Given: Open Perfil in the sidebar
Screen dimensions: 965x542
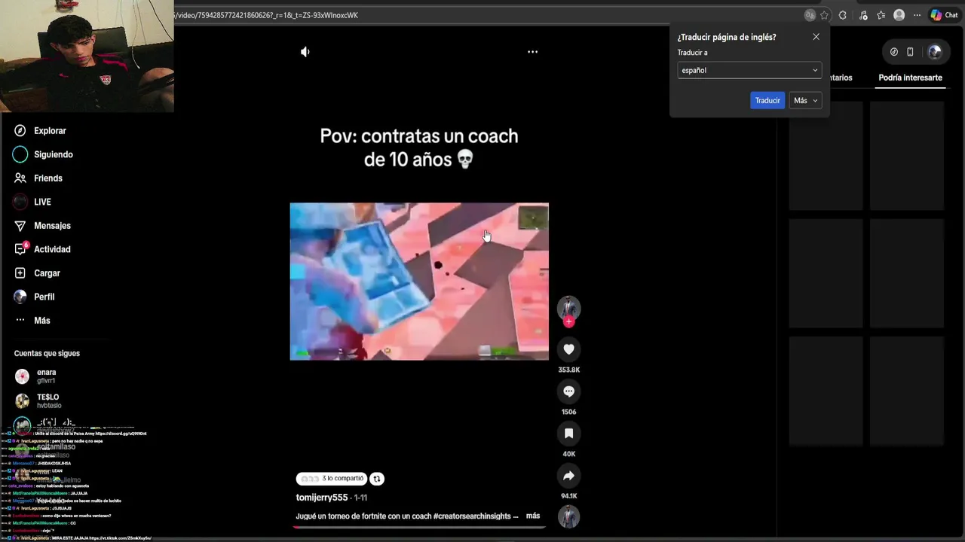Looking at the screenshot, I should pos(44,297).
